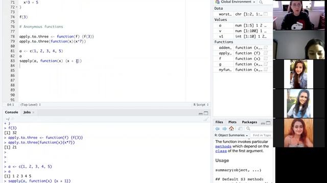
Task: Clear the console with the broom icon
Action: click(x=206, y=119)
